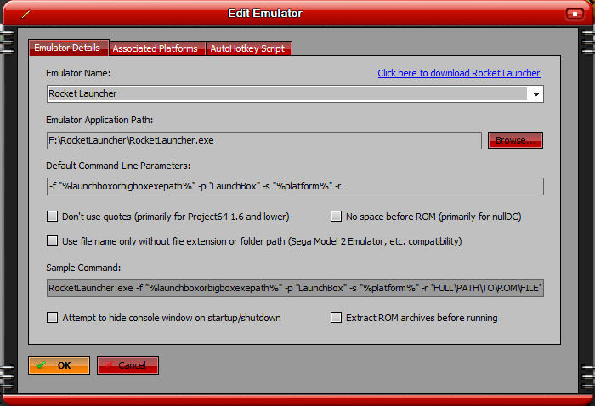Toggle Extract ROM archives before running
The image size is (595, 406).
(x=336, y=318)
